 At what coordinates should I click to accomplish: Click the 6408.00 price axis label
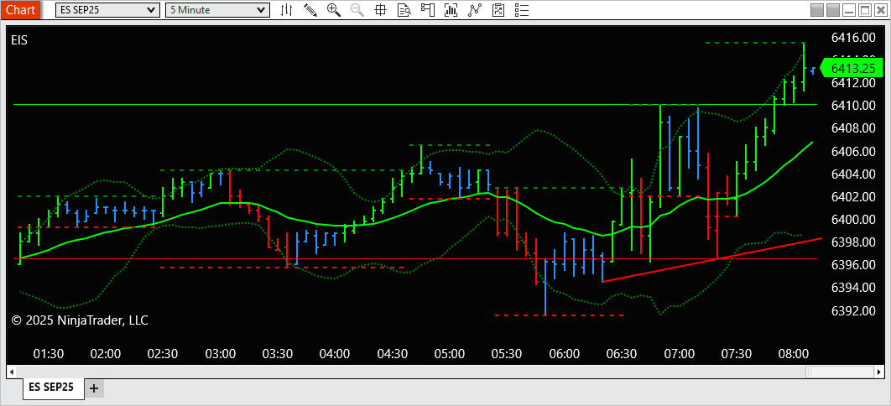[853, 128]
